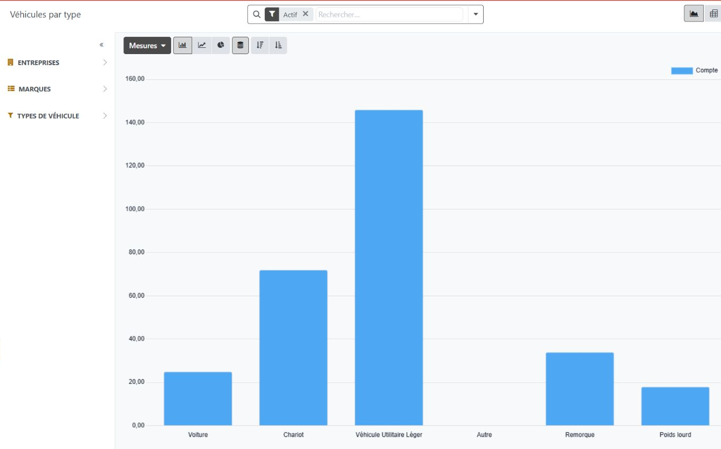Viewport: 721px width, 449px height.
Task: Expand the Marques section
Action: click(58, 89)
